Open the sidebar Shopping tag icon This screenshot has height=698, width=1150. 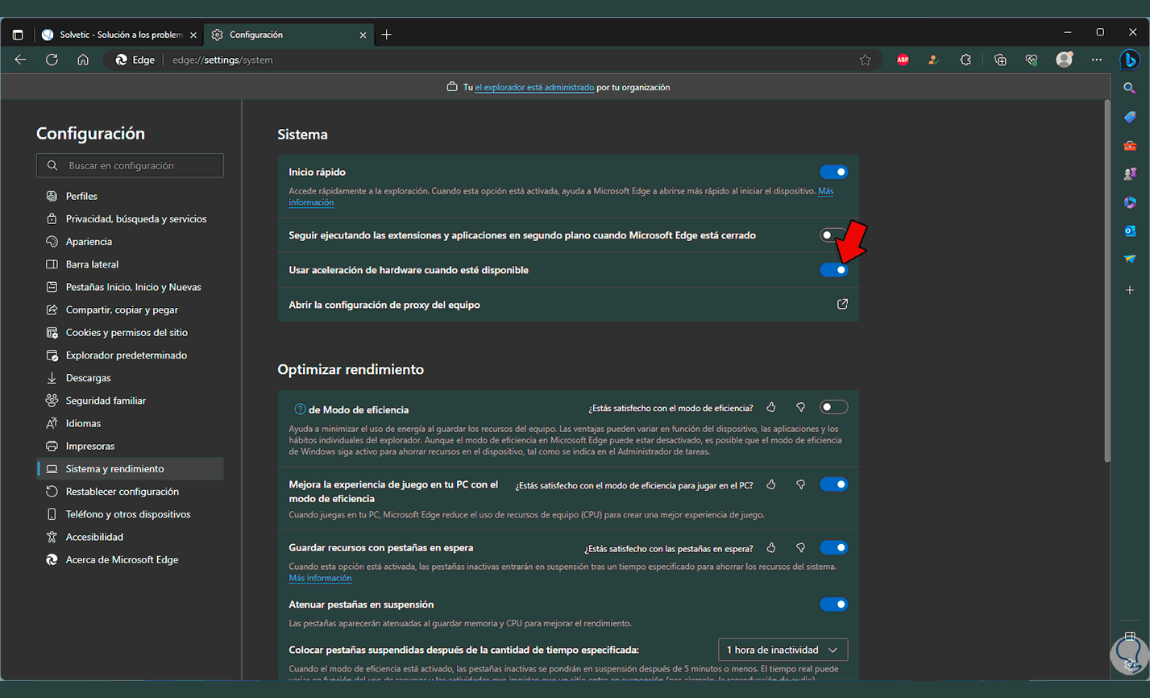(1130, 117)
